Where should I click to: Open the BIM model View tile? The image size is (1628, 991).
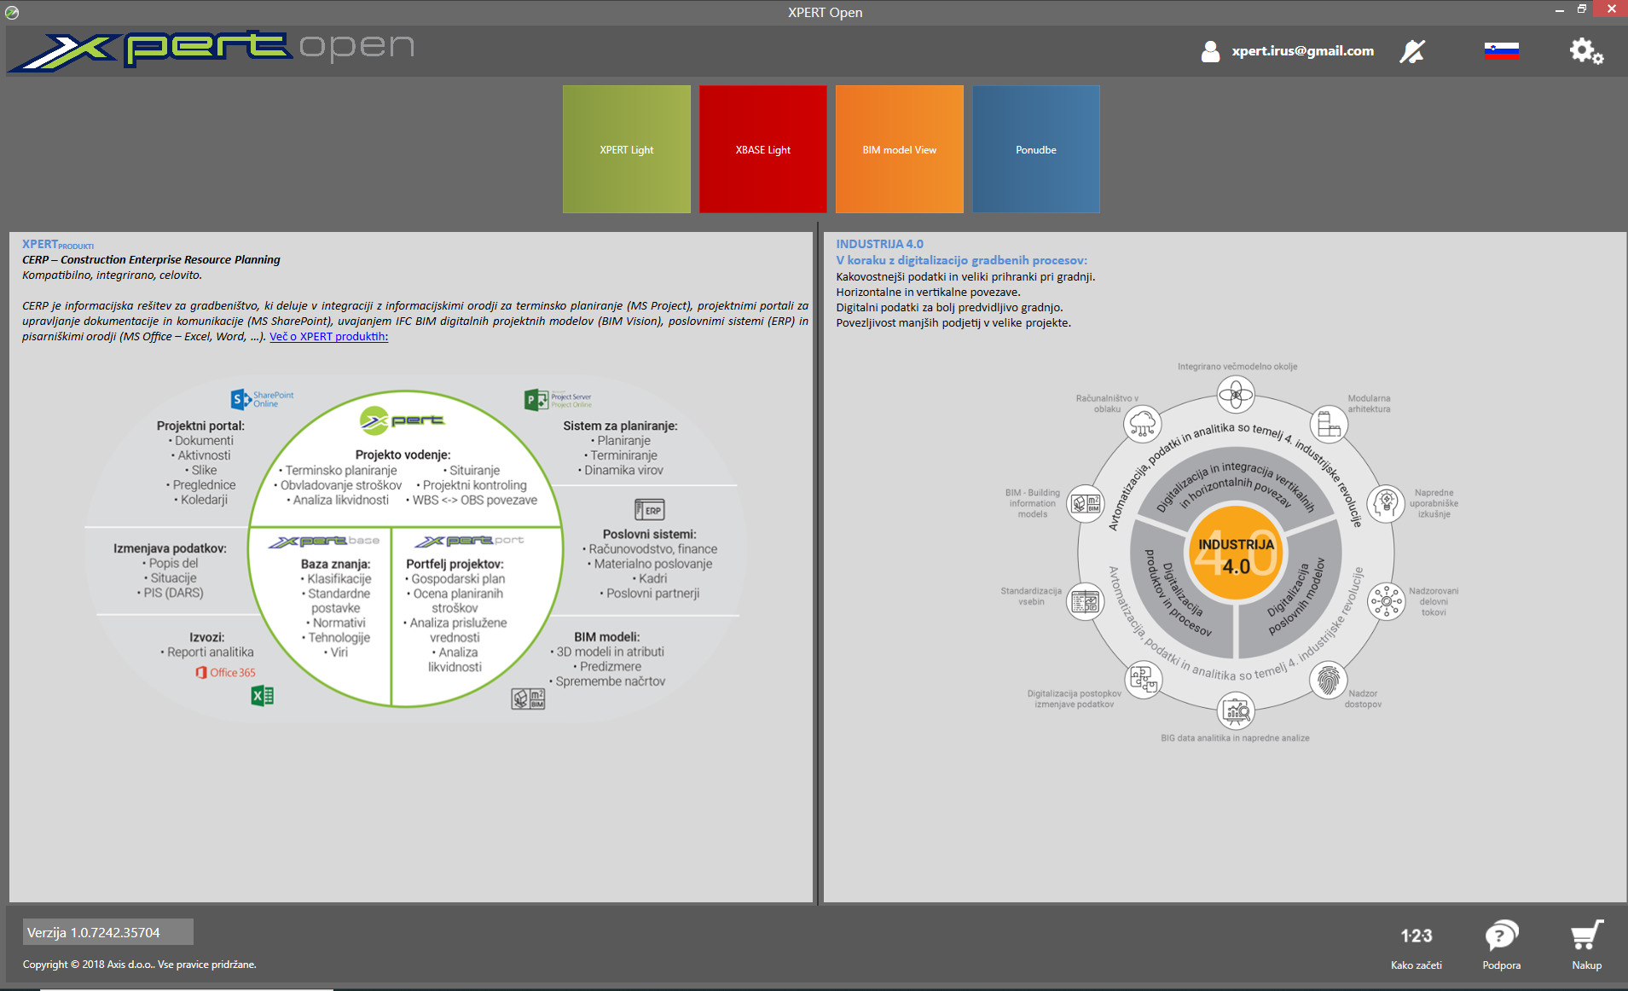click(900, 149)
